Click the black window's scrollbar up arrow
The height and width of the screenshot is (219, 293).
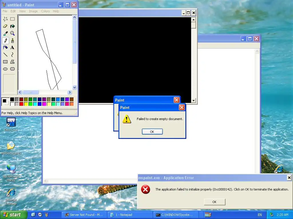pyautogui.click(x=193, y=20)
